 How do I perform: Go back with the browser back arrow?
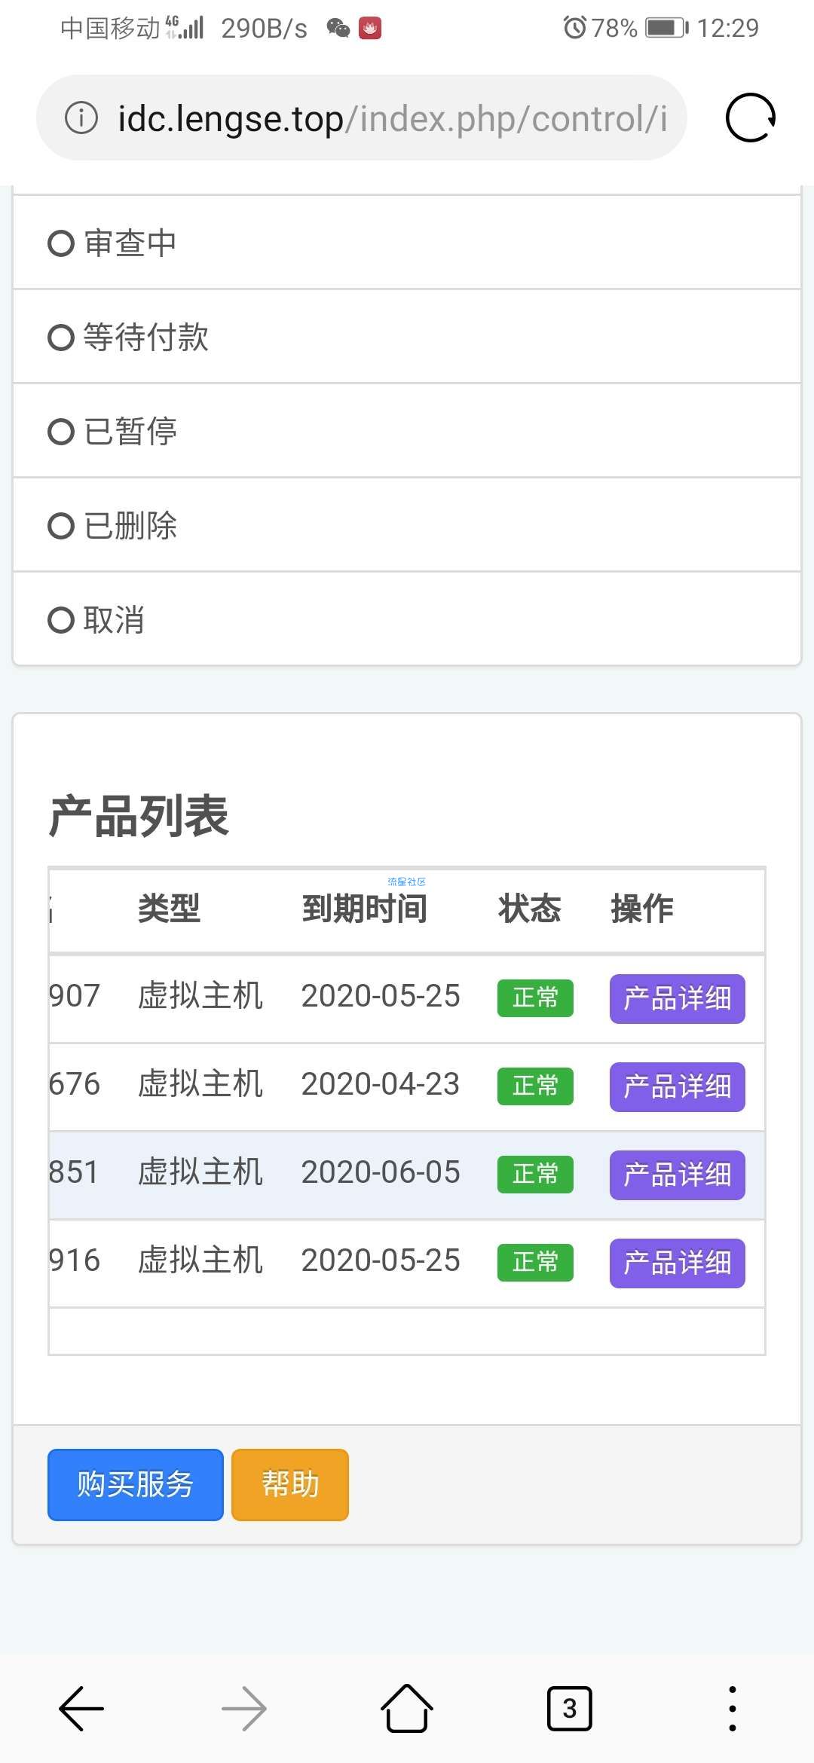click(81, 1709)
